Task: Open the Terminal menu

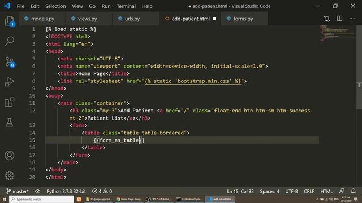Action: [x=126, y=6]
